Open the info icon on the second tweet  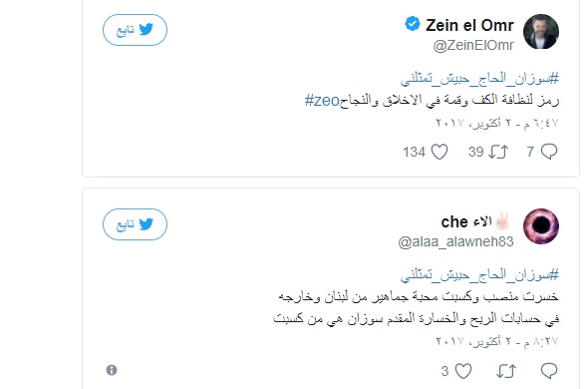coord(112,370)
